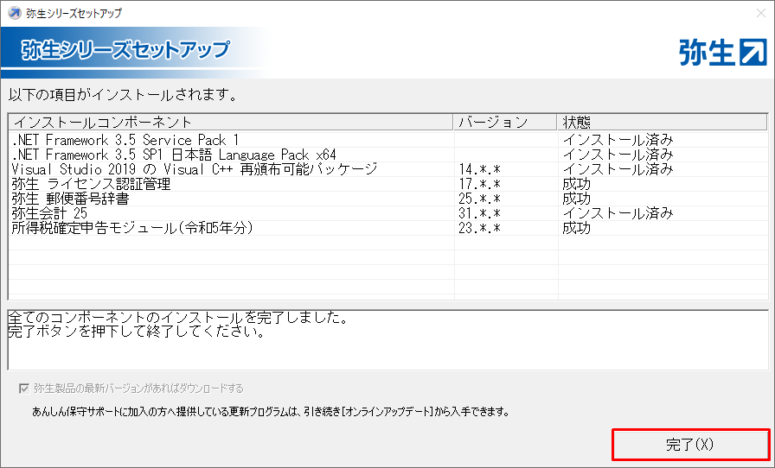
Task: Click the インストールコンポーネント column header
Action: point(231,122)
